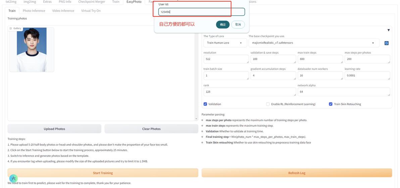This screenshot has width=400, height=188.
Task: Select the Video Inference sub-tab
Action: [x=63, y=11]
